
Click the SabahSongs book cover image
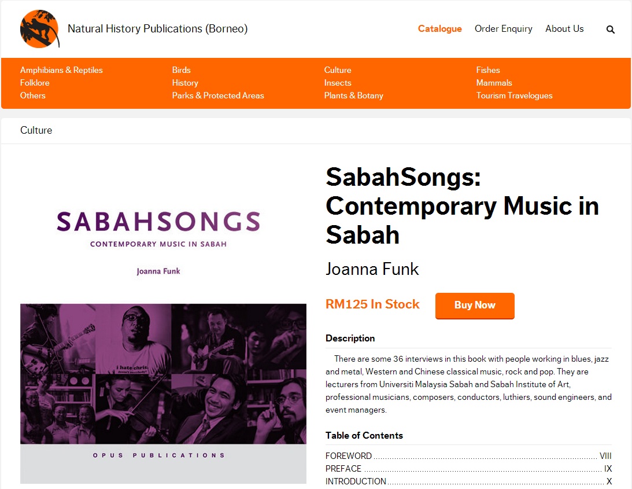tap(163, 324)
